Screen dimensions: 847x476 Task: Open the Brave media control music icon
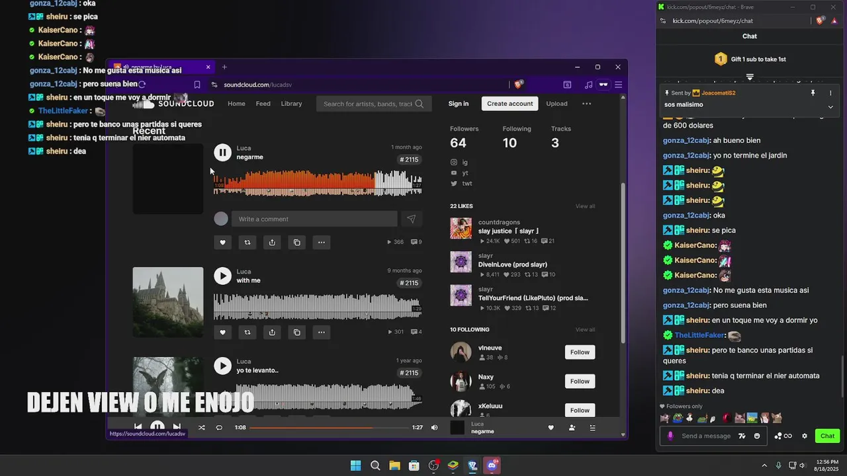click(588, 85)
